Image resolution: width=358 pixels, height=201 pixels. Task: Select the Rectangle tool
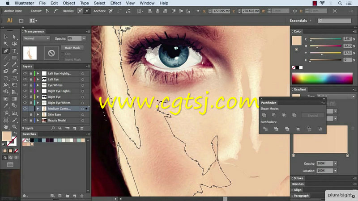point(14,58)
